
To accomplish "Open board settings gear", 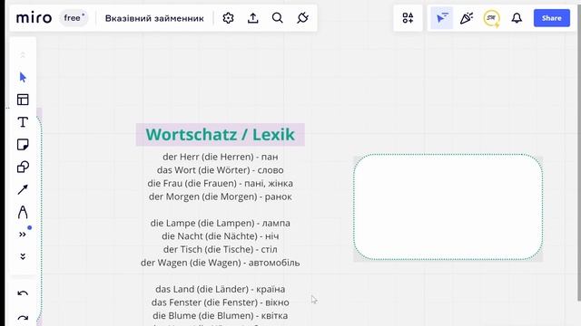I will (x=228, y=18).
